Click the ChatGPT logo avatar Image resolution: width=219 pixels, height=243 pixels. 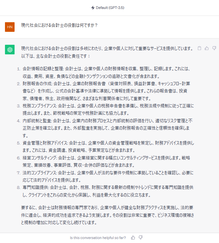tap(10, 50)
